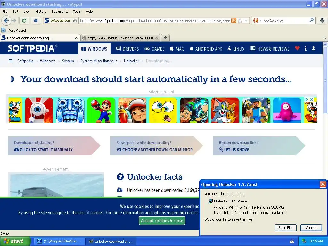Open the History menu

pyautogui.click(x=41, y=12)
